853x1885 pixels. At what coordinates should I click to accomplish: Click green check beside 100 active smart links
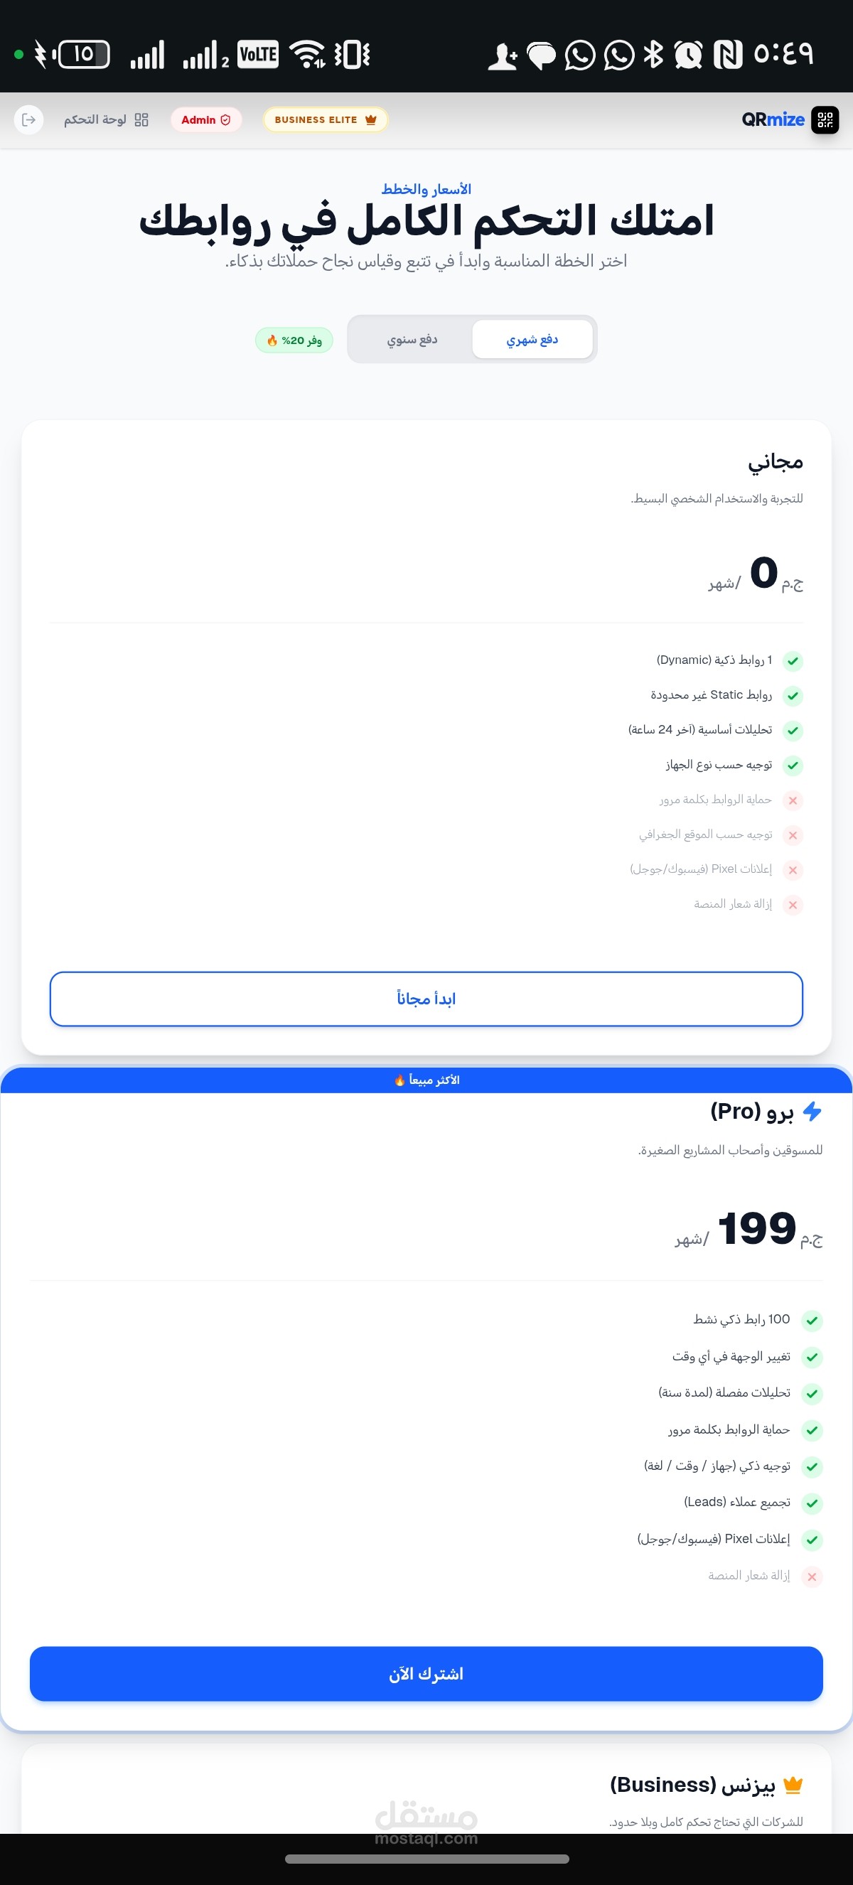tap(811, 1321)
